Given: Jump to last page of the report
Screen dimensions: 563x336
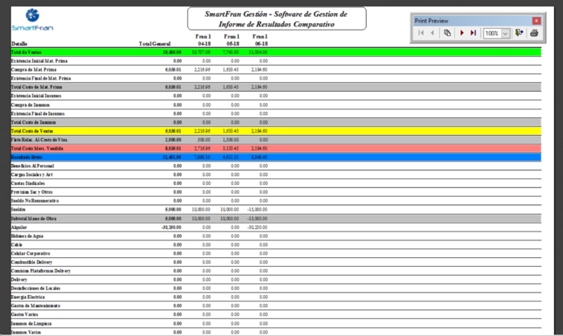Looking at the screenshot, I should click(x=473, y=33).
